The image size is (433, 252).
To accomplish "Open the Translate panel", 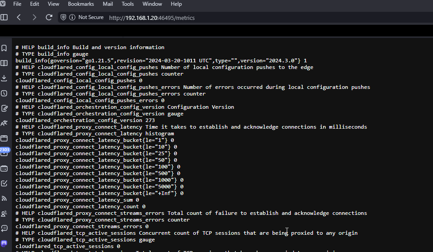I will (4, 123).
